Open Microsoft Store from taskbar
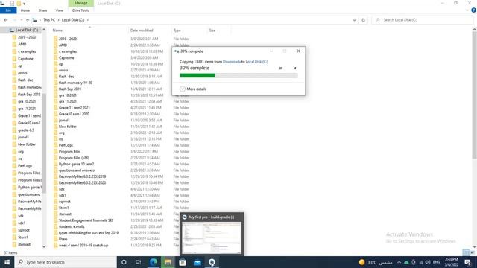 click(183, 262)
